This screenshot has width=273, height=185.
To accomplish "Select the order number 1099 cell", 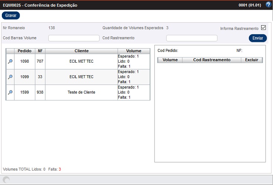I will point(25,77).
